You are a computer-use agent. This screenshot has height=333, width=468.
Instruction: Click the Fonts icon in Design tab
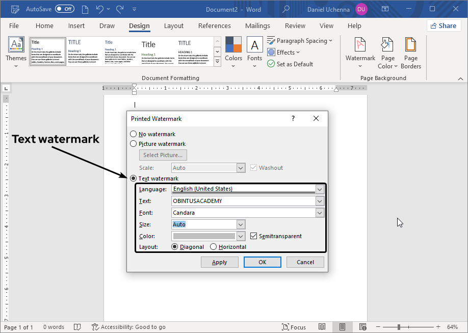(x=254, y=45)
